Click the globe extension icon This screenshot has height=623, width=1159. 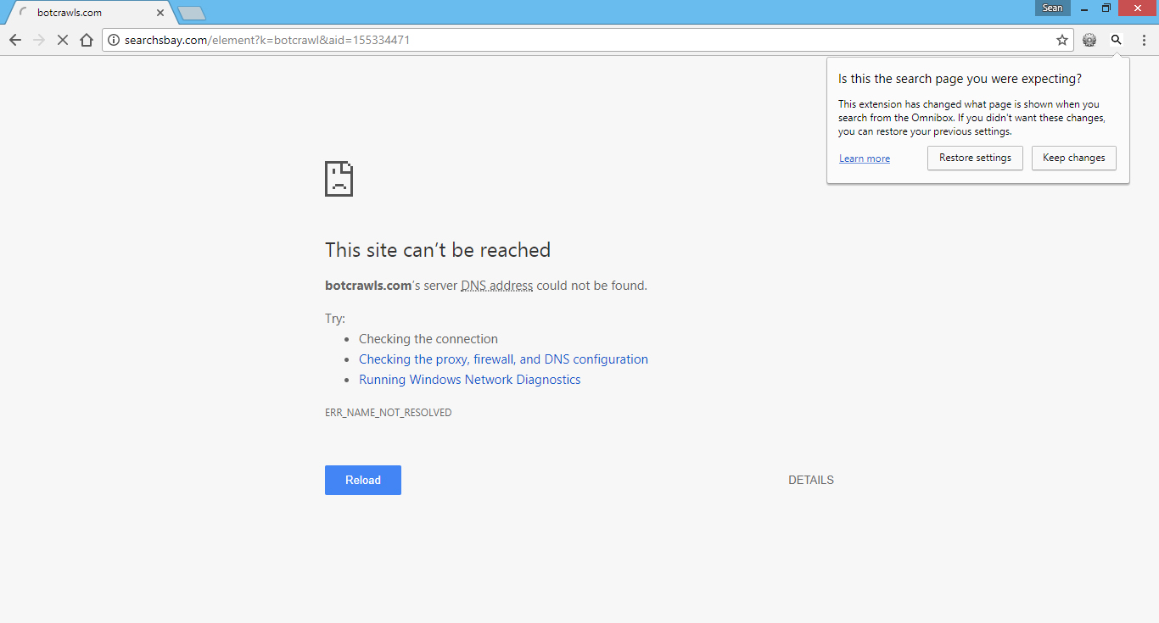pos(1089,39)
